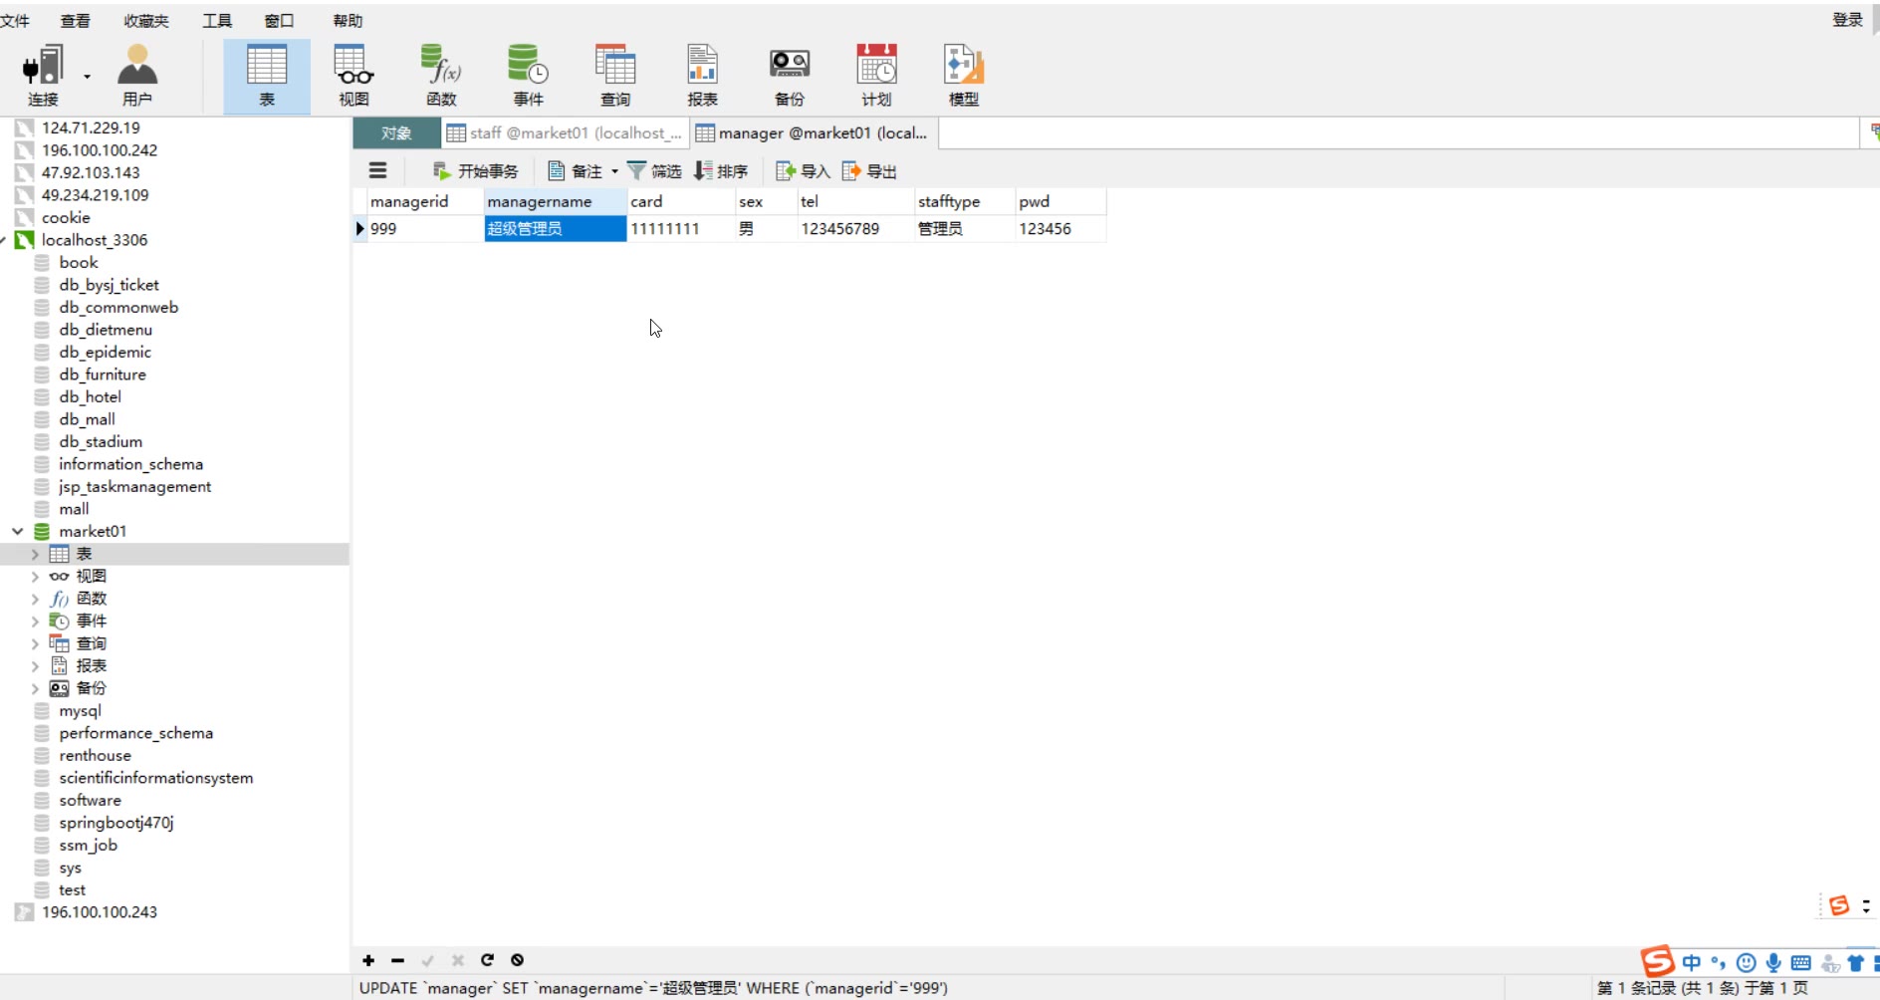Expand the 查询 node under market01

(35, 643)
